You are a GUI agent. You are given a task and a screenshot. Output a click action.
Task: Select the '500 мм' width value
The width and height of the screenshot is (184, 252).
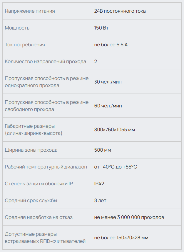coord(103,150)
